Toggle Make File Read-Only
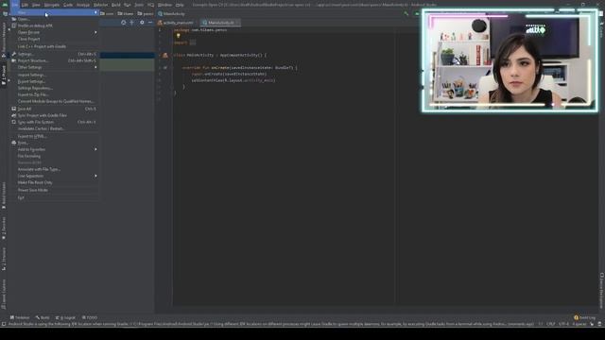 tap(55, 182)
